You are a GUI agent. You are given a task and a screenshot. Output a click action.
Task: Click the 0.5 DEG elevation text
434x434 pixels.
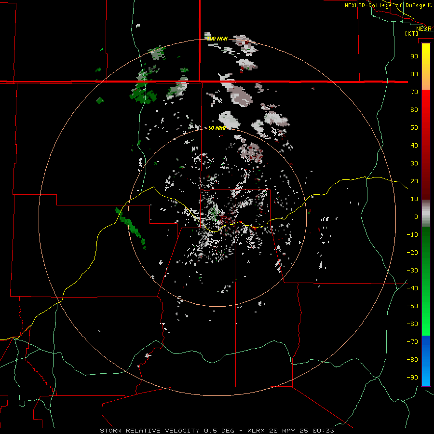219,431
